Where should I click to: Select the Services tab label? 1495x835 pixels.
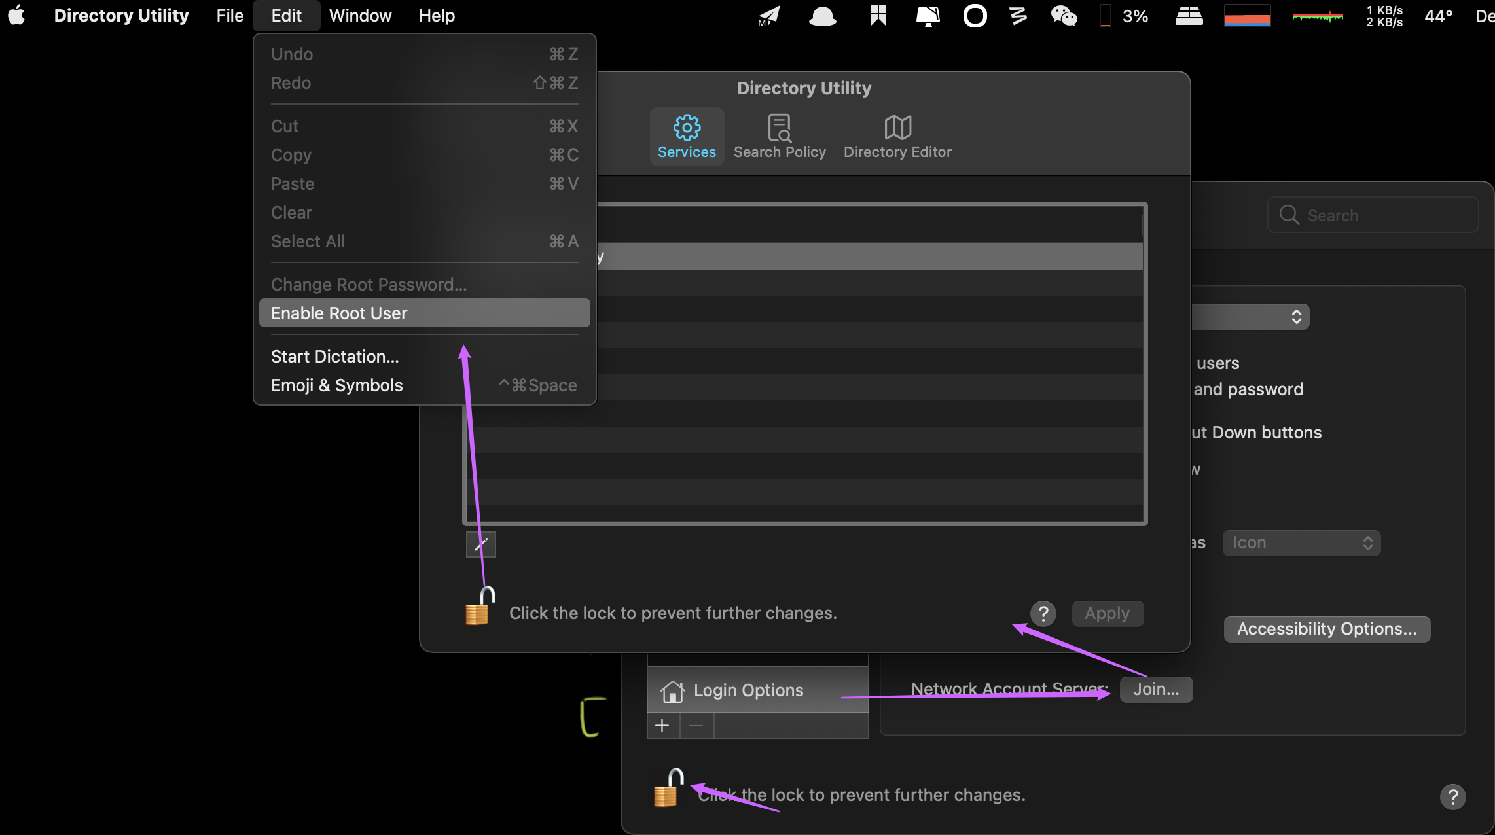coord(686,151)
